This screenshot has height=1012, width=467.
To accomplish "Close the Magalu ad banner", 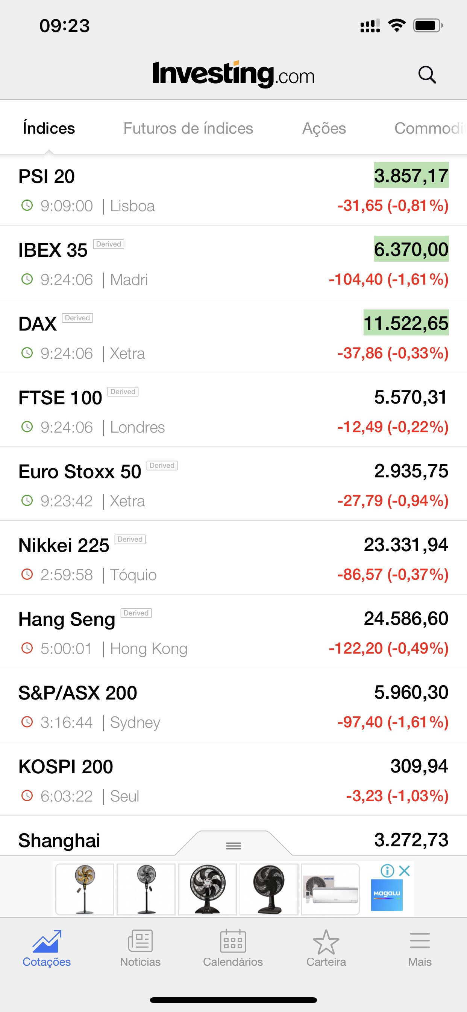I will pos(405,870).
